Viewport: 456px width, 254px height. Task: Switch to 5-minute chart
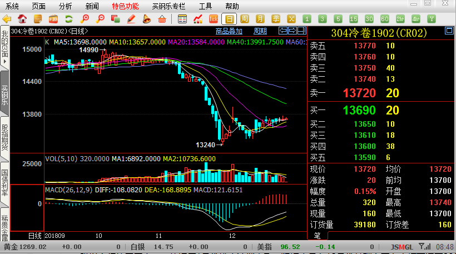(338, 19)
